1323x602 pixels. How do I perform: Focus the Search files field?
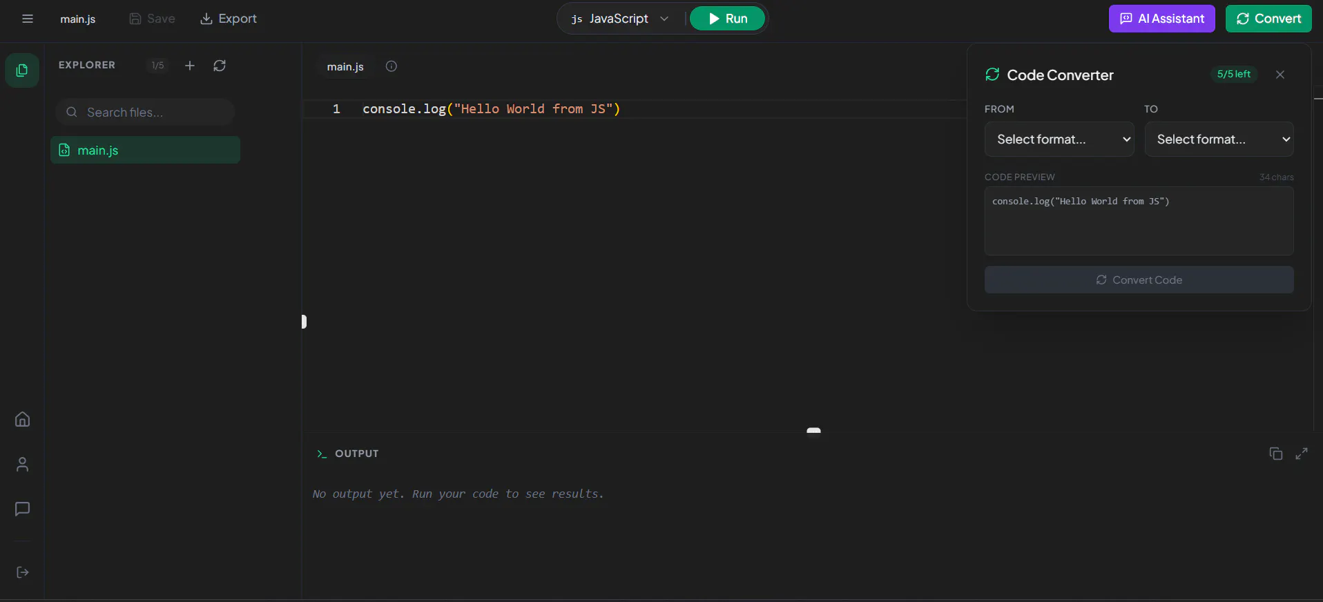(145, 112)
